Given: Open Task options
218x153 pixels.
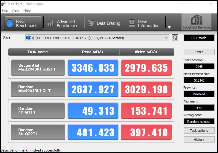Looking at the screenshot, I should tap(199, 131).
